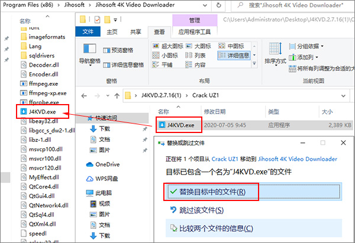The image size is (355, 243).
Task: Open recent locations dropdown arrow
Action: [x=108, y=96]
